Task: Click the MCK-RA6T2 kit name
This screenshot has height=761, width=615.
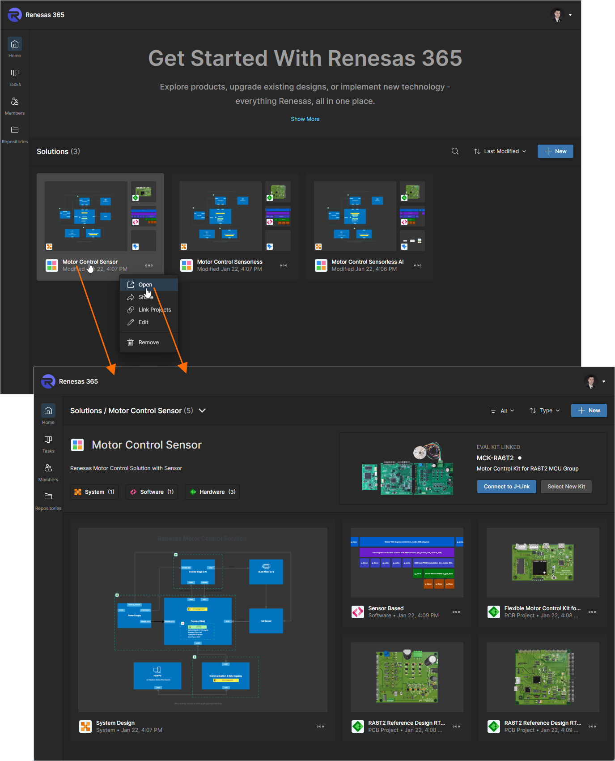Action: 495,458
